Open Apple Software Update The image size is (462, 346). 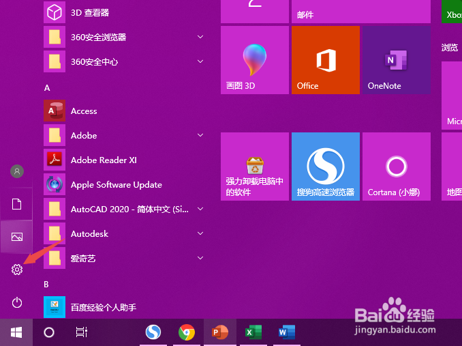123,184
